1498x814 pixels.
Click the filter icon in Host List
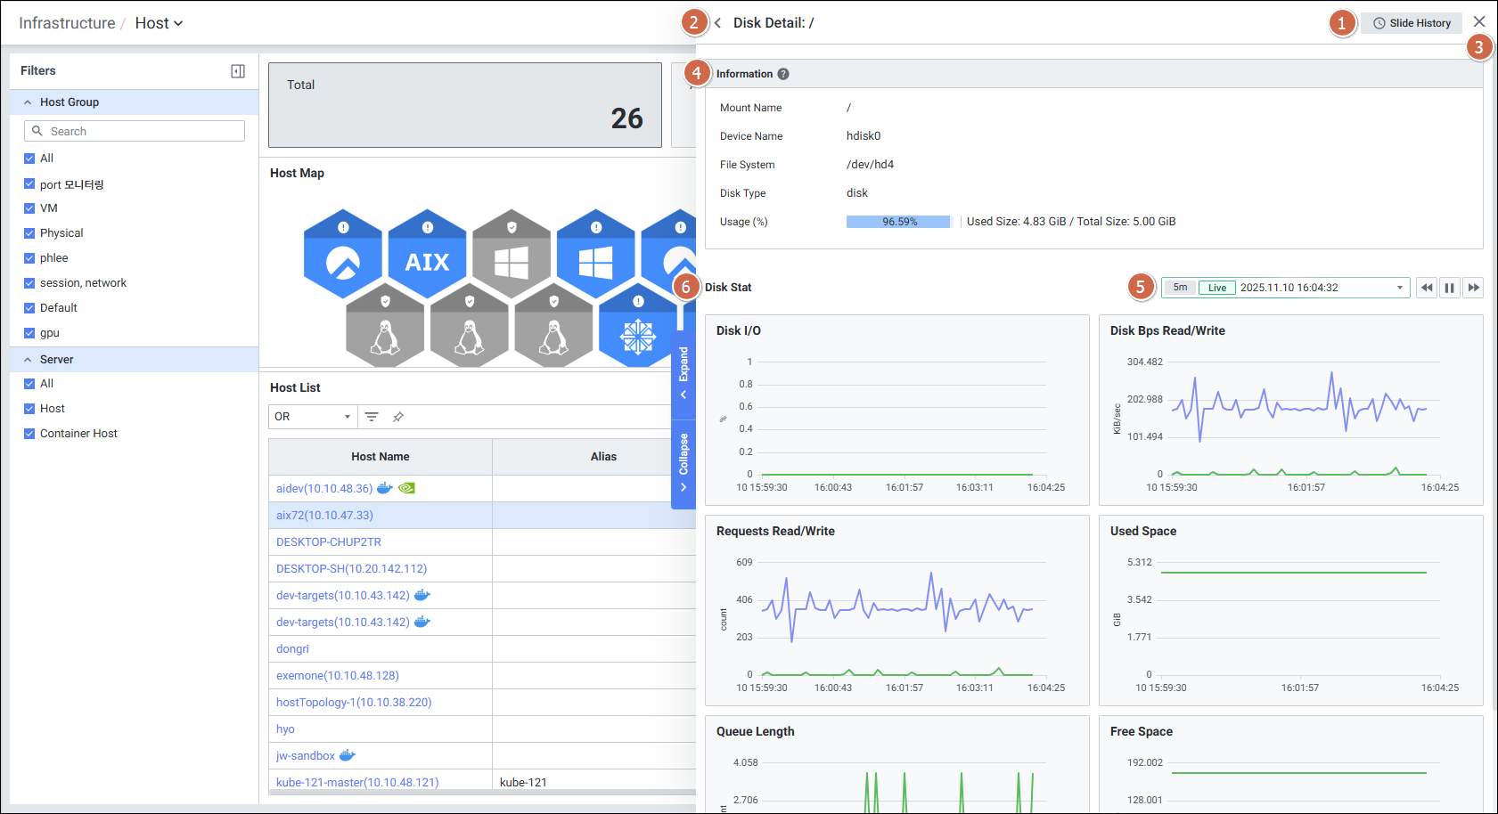372,417
